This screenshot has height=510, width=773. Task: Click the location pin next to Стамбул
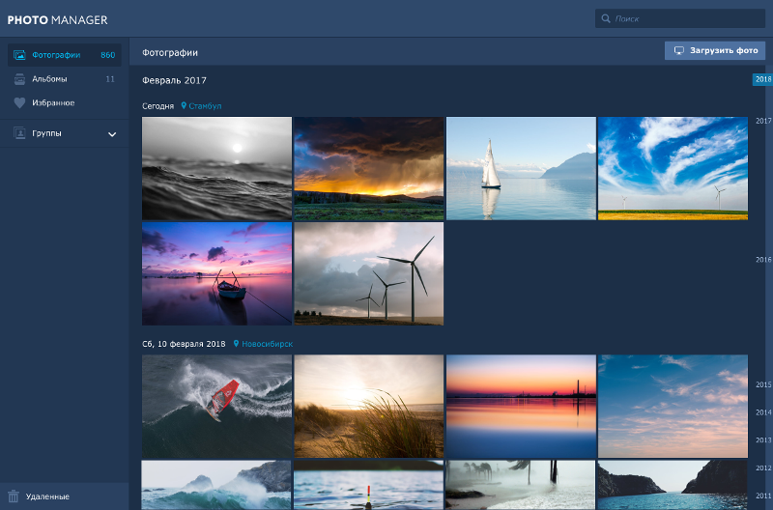[184, 105]
